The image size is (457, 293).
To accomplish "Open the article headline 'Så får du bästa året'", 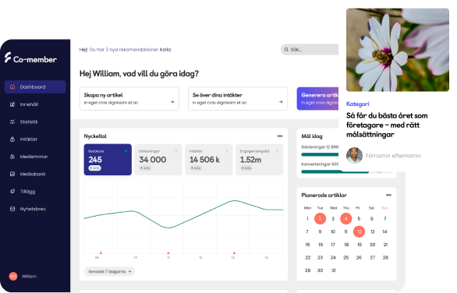I will pyautogui.click(x=387, y=125).
